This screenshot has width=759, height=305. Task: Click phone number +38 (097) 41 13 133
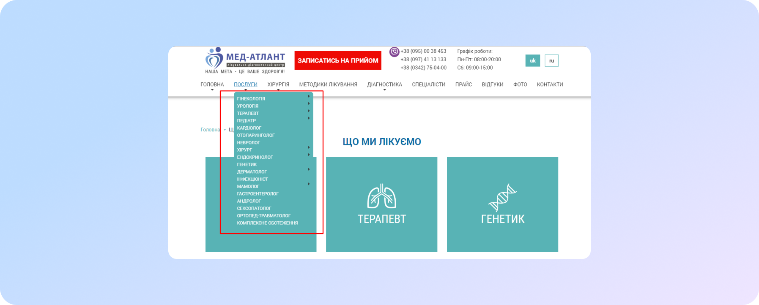[x=423, y=60]
